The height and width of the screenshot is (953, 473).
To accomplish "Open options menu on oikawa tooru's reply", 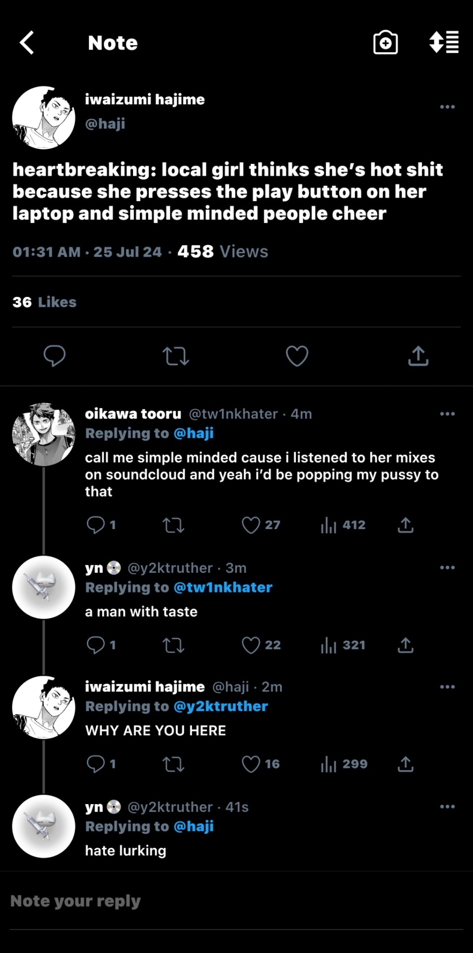I will click(x=447, y=413).
